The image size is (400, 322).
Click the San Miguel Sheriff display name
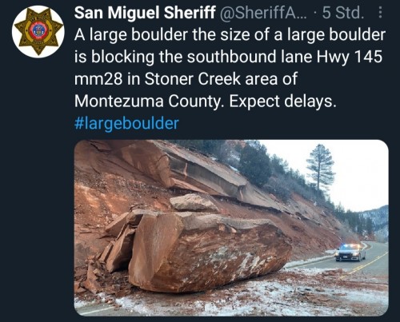[145, 13]
